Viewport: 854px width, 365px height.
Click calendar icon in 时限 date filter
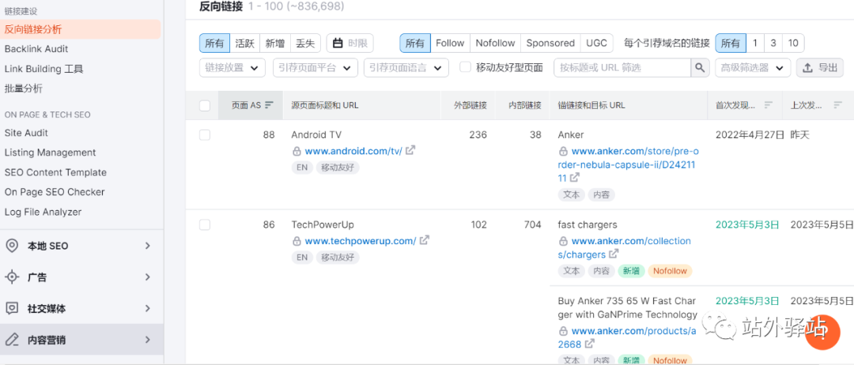coord(338,43)
